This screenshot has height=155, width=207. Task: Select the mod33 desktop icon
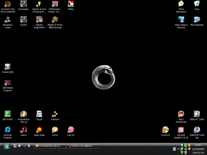tap(24, 21)
